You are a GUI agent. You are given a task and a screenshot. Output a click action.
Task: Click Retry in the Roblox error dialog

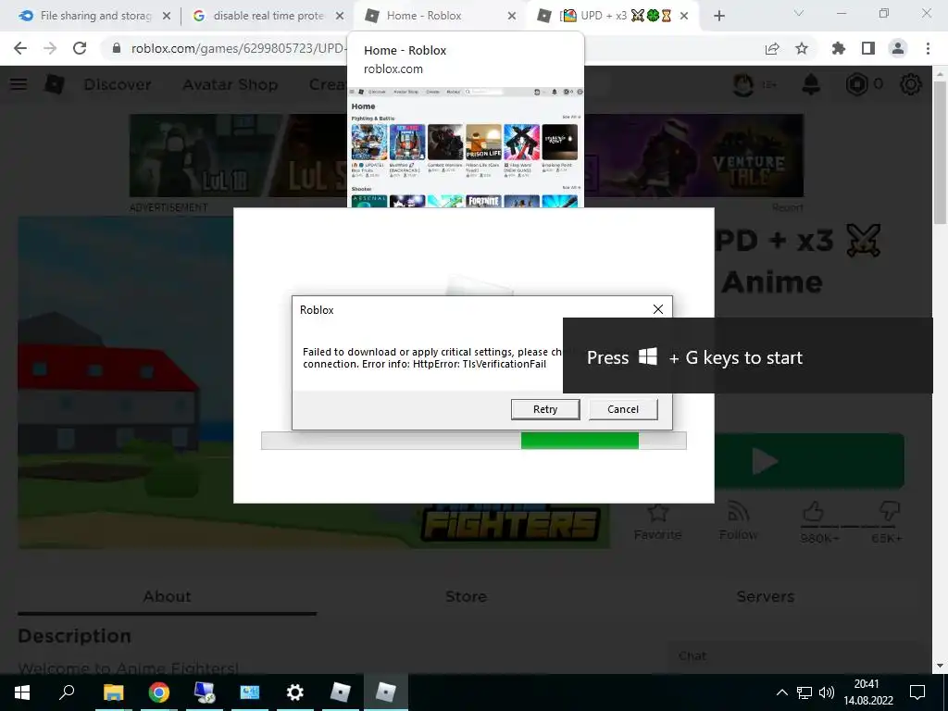point(544,409)
